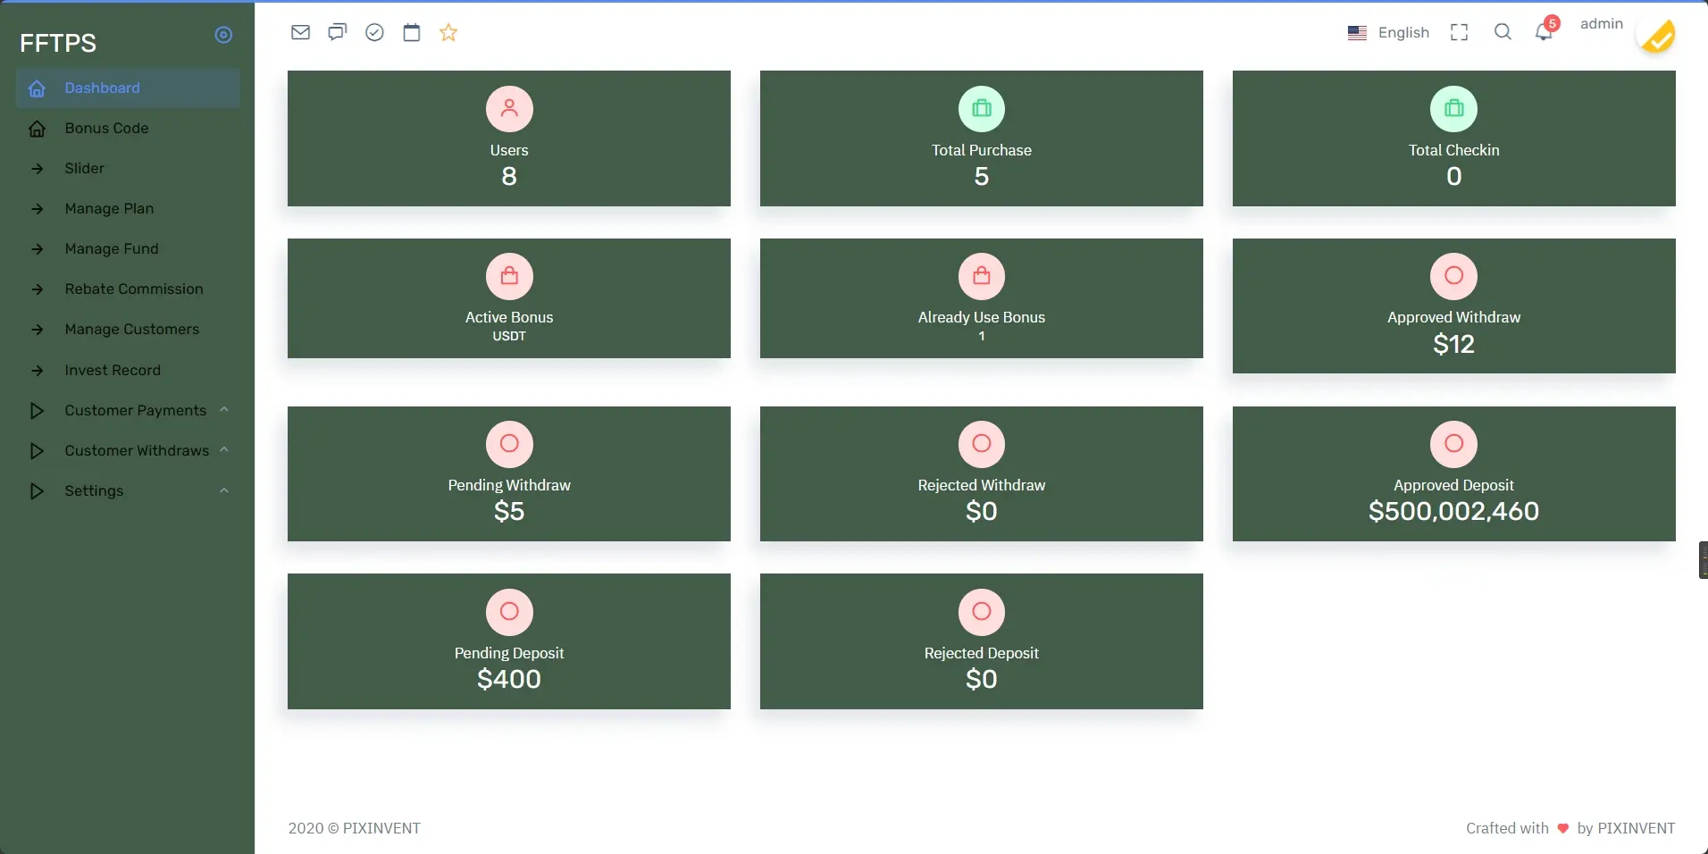Click the todo checkmark circle icon
Image resolution: width=1708 pixels, height=854 pixels.
(x=374, y=33)
